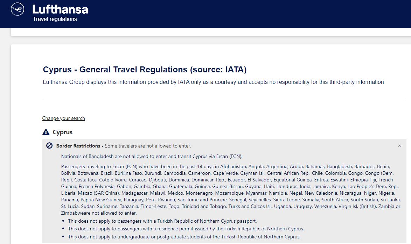
Task: Click the horizontal divider under the disclaimer
Action: click(x=224, y=99)
